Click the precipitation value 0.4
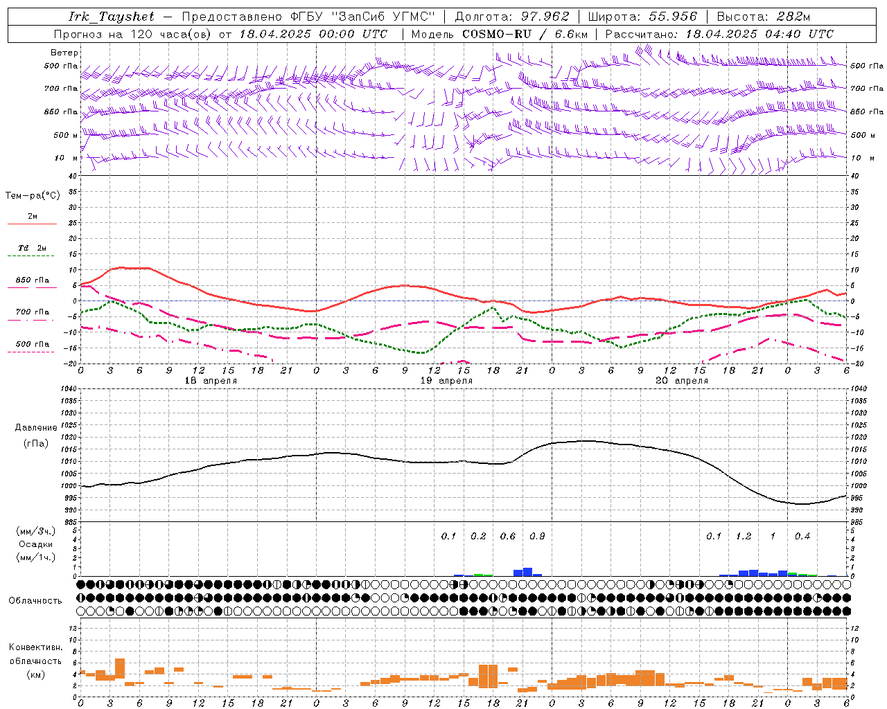The width and height of the screenshot is (887, 709). click(802, 537)
